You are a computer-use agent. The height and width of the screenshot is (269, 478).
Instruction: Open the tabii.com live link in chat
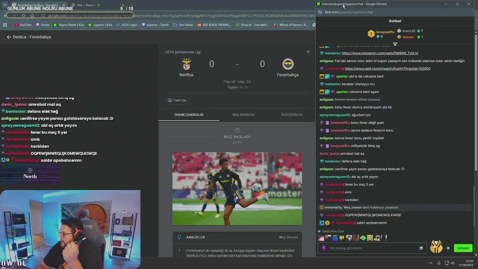point(388,68)
